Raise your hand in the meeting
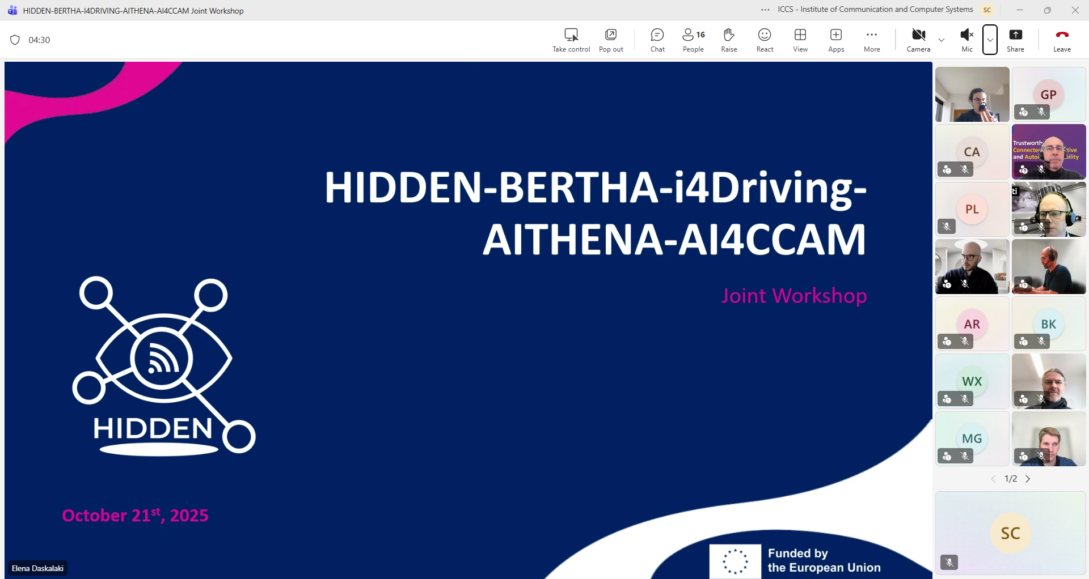Screen dimensions: 1089x579 pos(729,40)
